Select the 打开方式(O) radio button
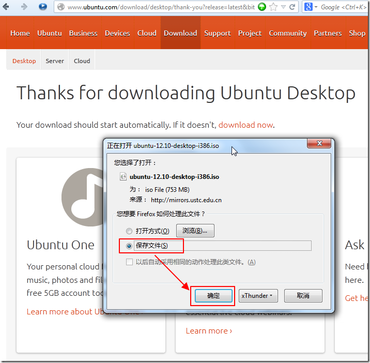370x363 pixels. (x=129, y=231)
